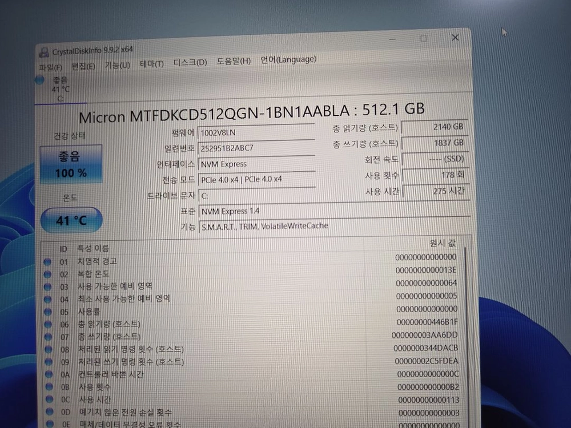571x428 pixels.
Task: Open the 테마(T) menu
Action: point(151,64)
